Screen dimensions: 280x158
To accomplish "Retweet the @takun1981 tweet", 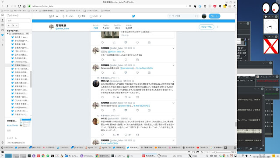I will [x=114, y=135].
